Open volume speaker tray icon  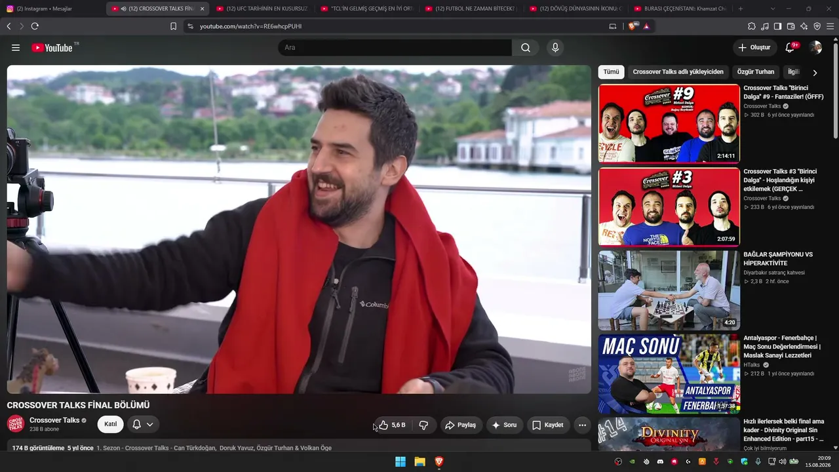tap(783, 462)
